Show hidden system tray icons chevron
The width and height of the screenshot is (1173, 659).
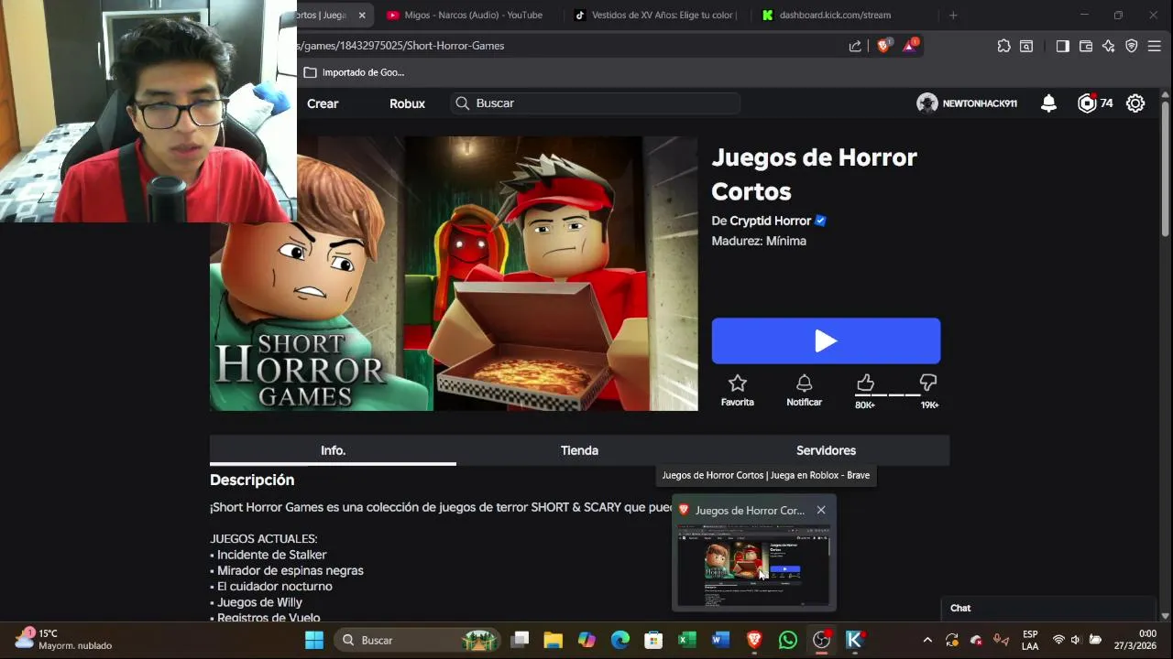927,640
